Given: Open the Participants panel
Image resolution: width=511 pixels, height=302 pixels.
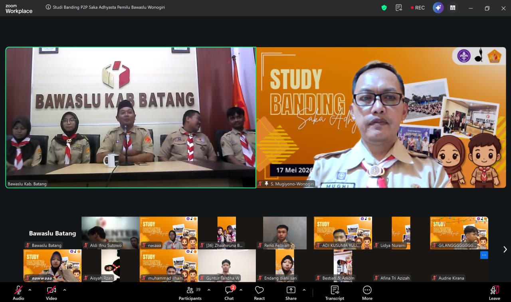Looking at the screenshot, I should coord(190,292).
